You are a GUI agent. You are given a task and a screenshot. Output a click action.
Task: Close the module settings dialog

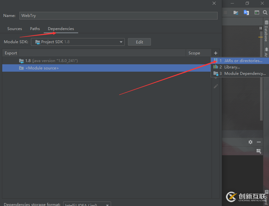pyautogui.click(x=214, y=3)
